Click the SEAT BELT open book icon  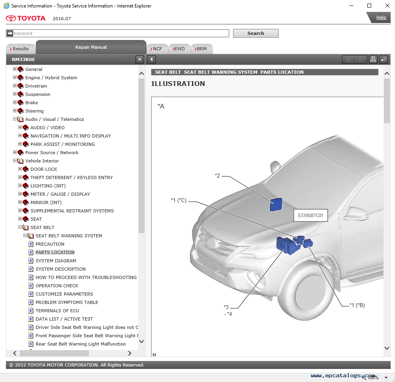click(x=26, y=227)
